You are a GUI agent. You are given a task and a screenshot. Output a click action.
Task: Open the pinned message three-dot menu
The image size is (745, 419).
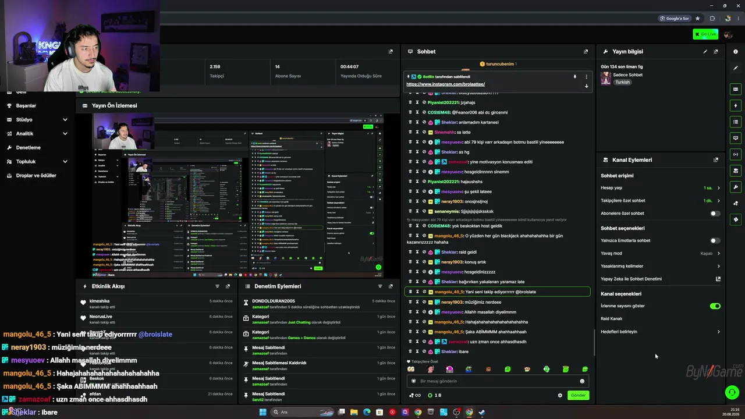(586, 77)
